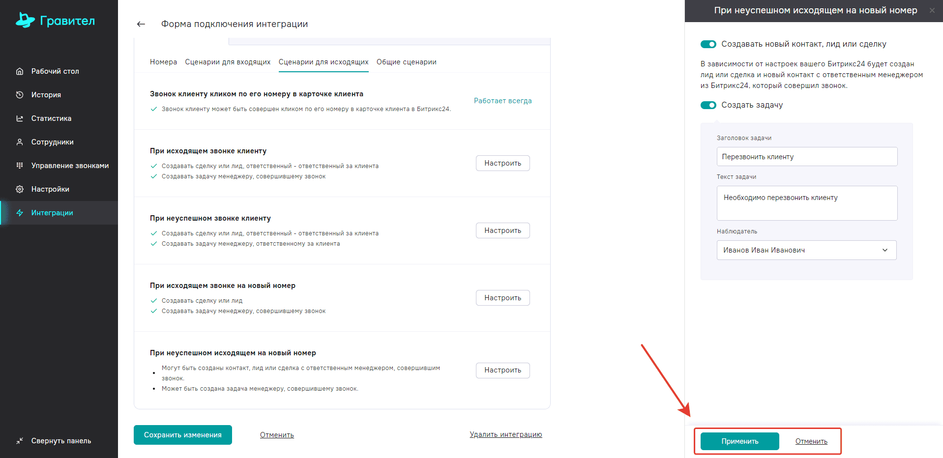Click Настроить for При неуспешном звонке клиенту
The height and width of the screenshot is (458, 943).
pyautogui.click(x=502, y=230)
